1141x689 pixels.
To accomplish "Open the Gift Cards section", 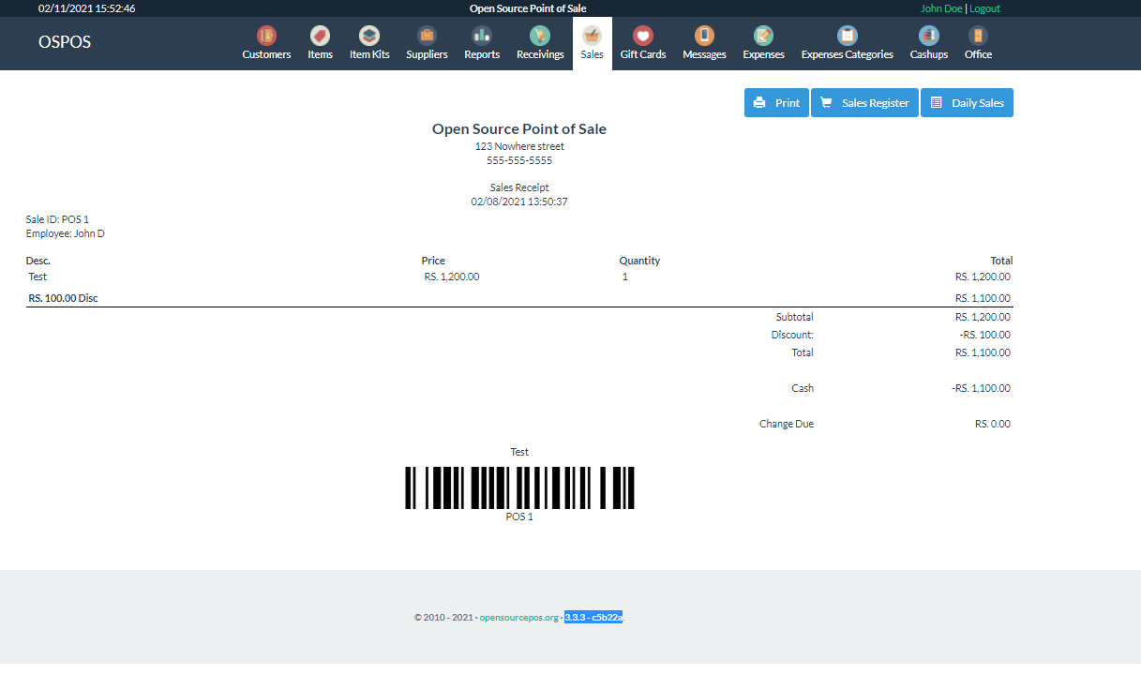I will point(642,40).
